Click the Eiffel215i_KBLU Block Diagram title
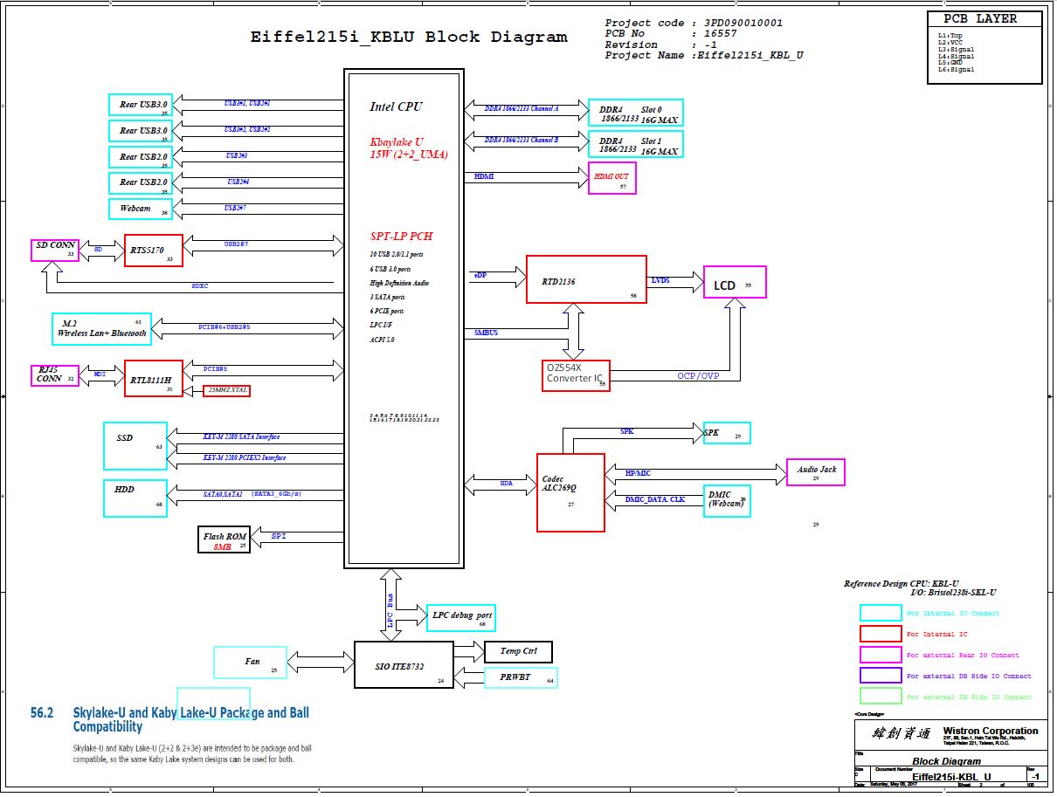1057x797 pixels. coord(409,37)
